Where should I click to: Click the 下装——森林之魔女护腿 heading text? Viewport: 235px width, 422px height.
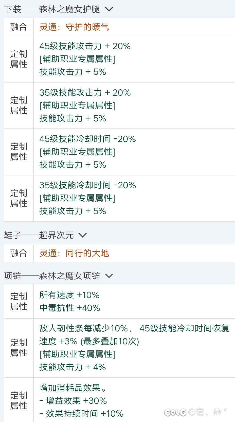[52, 9]
